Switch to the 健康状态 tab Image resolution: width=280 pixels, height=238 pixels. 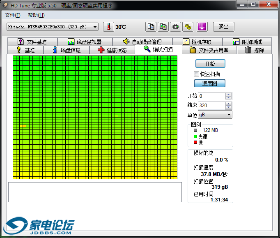pyautogui.click(x=112, y=50)
